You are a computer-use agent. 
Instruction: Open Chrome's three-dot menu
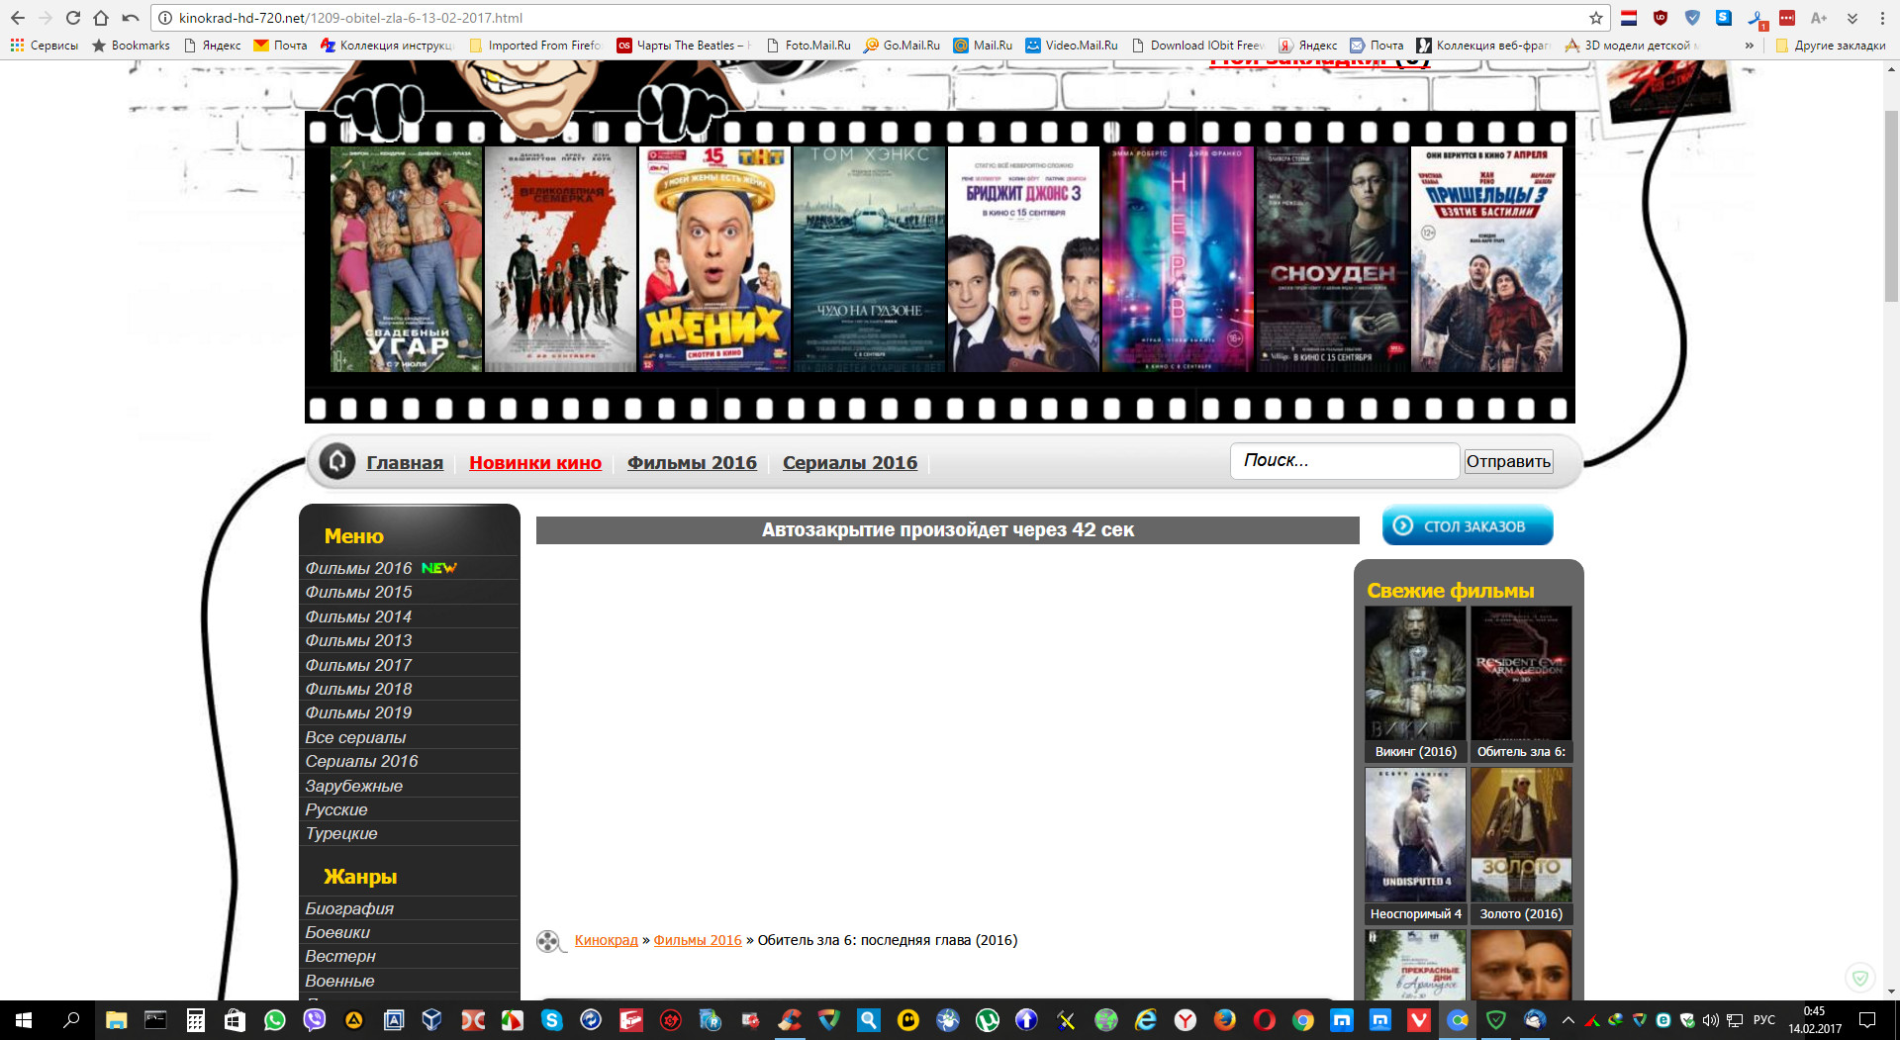1881,18
